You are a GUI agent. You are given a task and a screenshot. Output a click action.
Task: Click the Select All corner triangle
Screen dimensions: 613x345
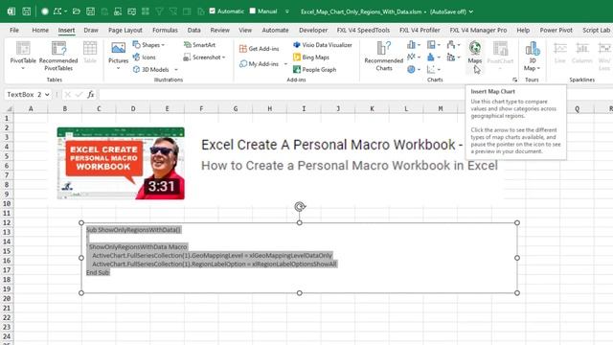click(x=9, y=108)
